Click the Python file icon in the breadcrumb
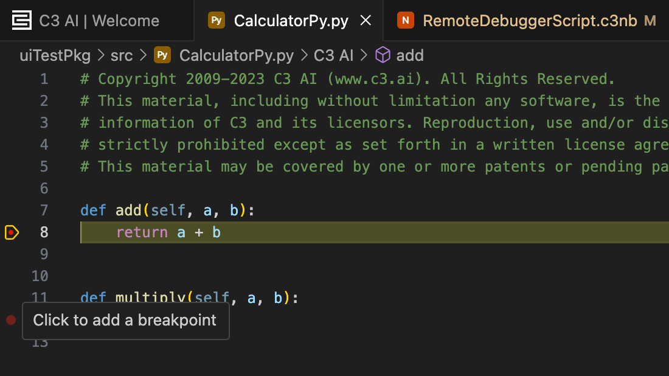669x376 pixels. coord(162,55)
